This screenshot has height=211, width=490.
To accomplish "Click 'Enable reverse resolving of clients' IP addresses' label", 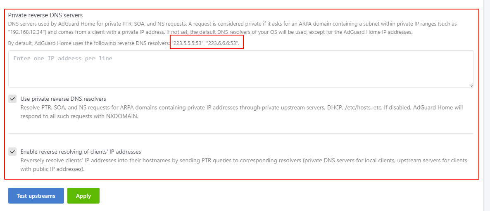I will 81,152.
